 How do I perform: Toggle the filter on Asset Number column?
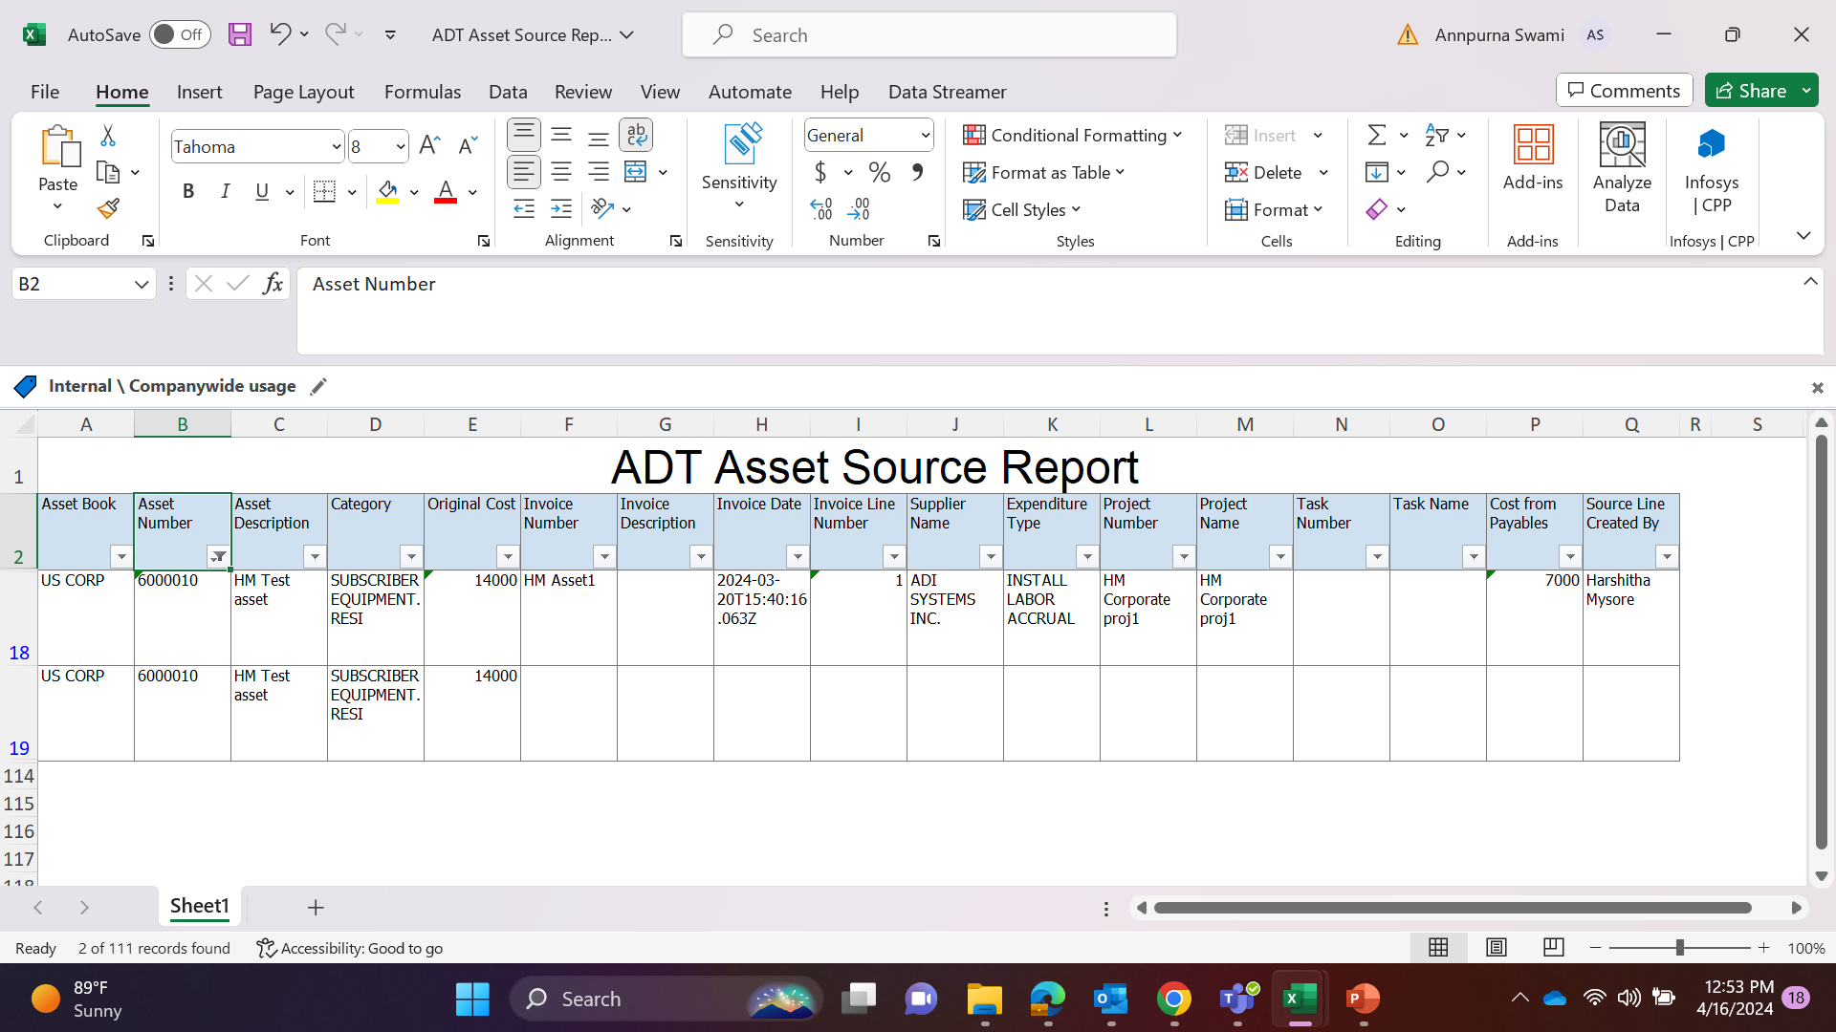click(x=218, y=556)
